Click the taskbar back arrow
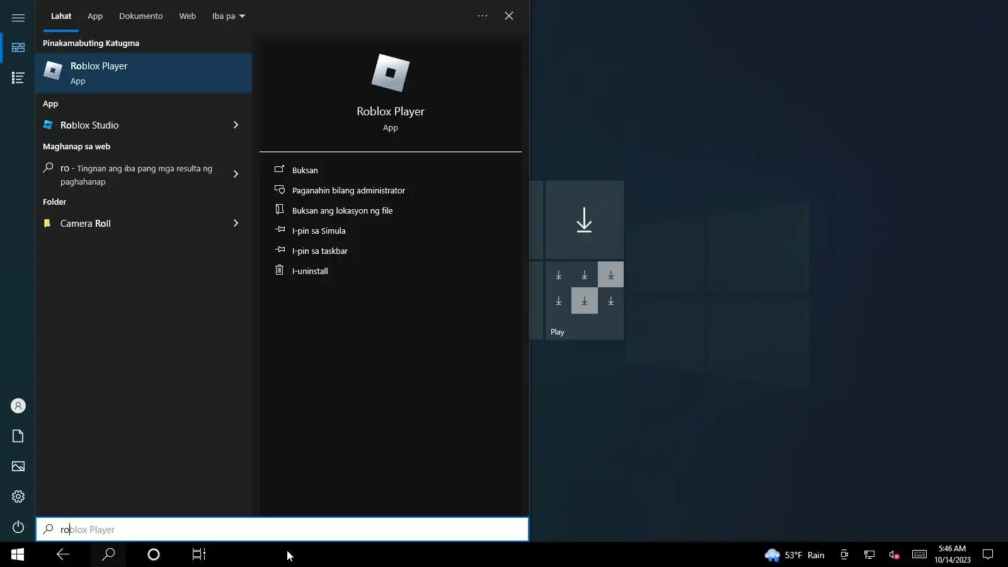 pos(63,554)
